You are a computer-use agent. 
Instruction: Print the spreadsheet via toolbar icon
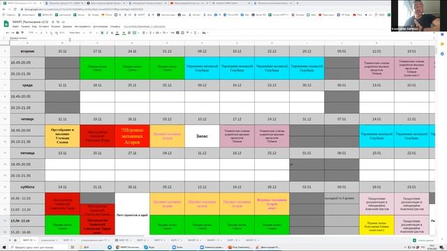pyautogui.click(x=17, y=33)
